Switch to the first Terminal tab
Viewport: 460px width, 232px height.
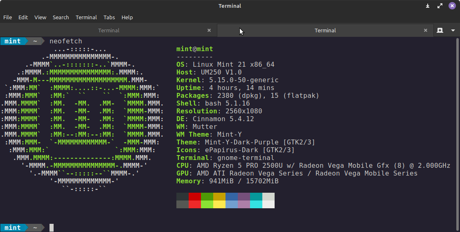pos(108,30)
